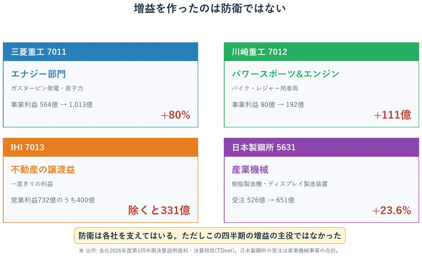Click the yellow 防衛は各社を支えてはいる summary banner
This screenshot has width=422, height=256.
pyautogui.click(x=210, y=236)
